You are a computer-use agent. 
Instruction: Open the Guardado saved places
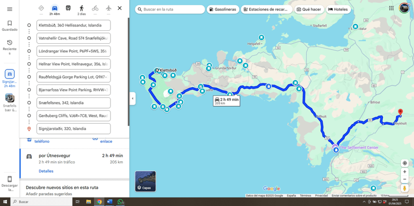pos(10,26)
